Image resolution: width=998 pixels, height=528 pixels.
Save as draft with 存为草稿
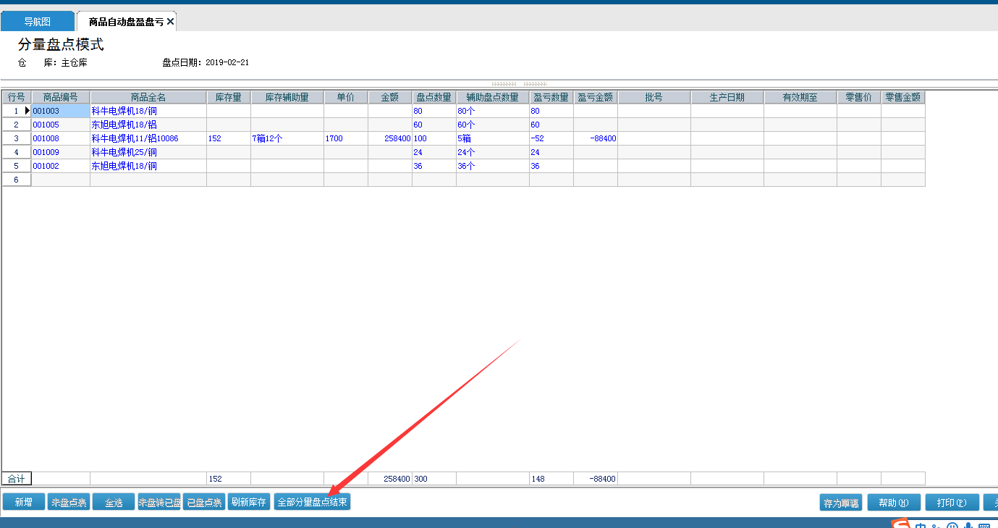point(841,503)
